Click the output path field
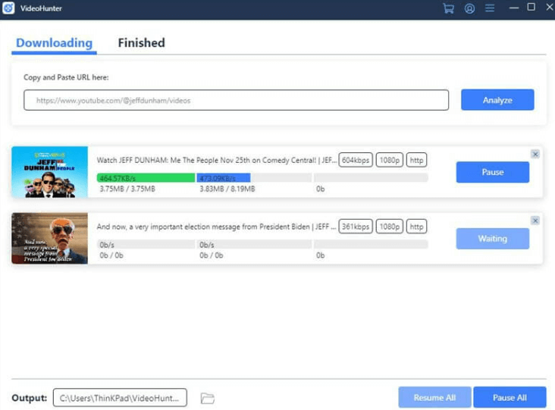 [120, 398]
